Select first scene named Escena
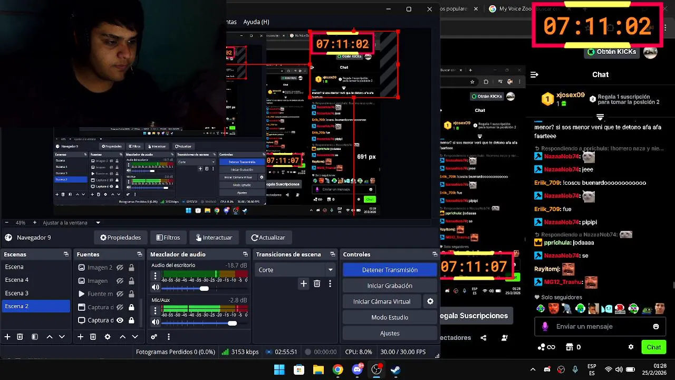The image size is (675, 380). (36, 267)
